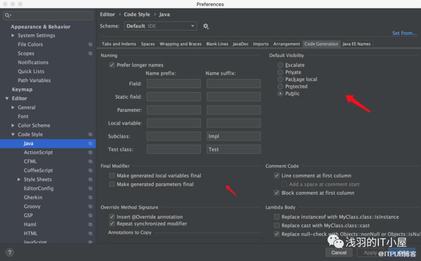Select Package local visibility option
This screenshot has width=421, height=261.
(281, 79)
